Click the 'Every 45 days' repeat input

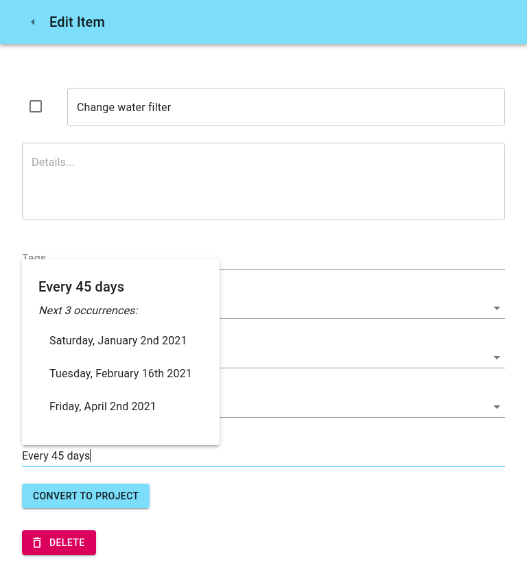click(x=263, y=455)
